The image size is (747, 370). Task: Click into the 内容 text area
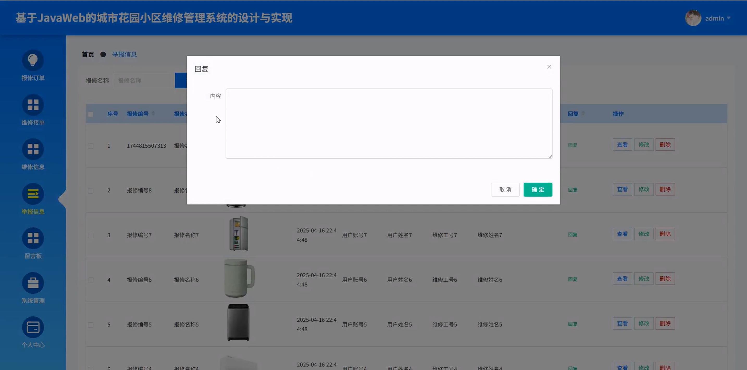click(x=389, y=123)
